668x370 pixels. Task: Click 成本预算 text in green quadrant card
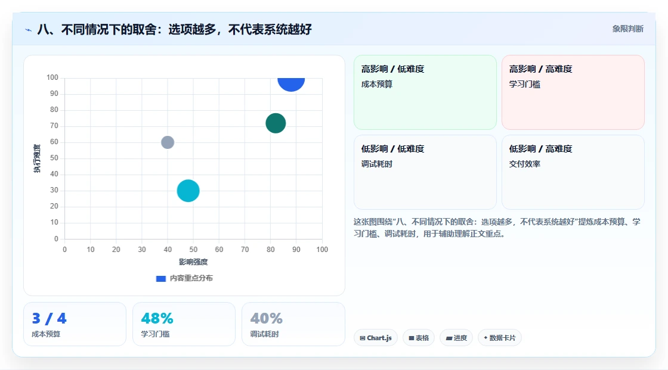[x=377, y=84]
